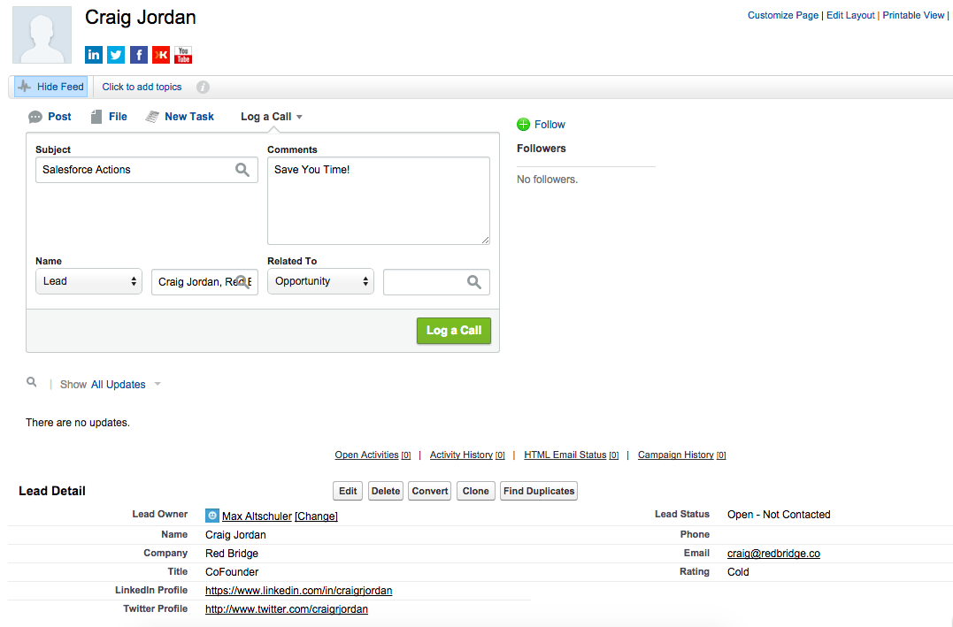Viewport: 953px width, 627px height.
Task: Click 'There are no updates.' text
Action: click(78, 423)
